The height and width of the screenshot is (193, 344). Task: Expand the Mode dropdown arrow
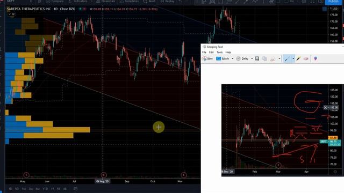[233, 58]
